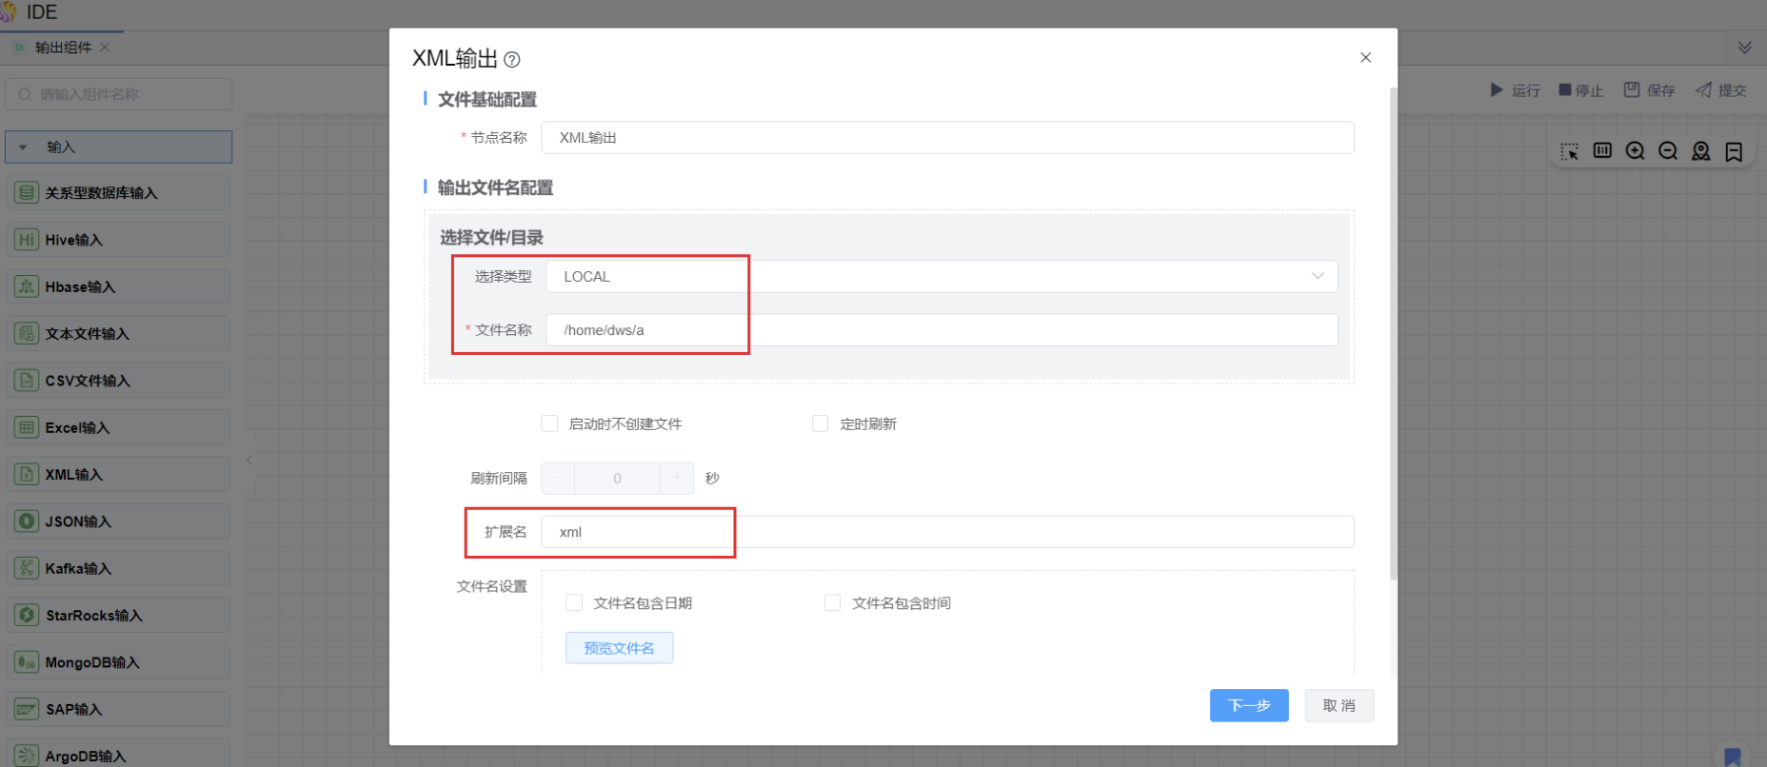This screenshot has height=767, width=1767.
Task: Check 文件名包含日期 option
Action: tap(574, 602)
